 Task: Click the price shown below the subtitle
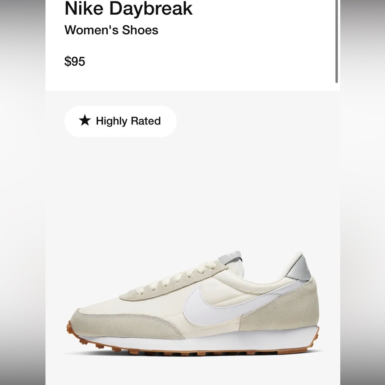75,60
